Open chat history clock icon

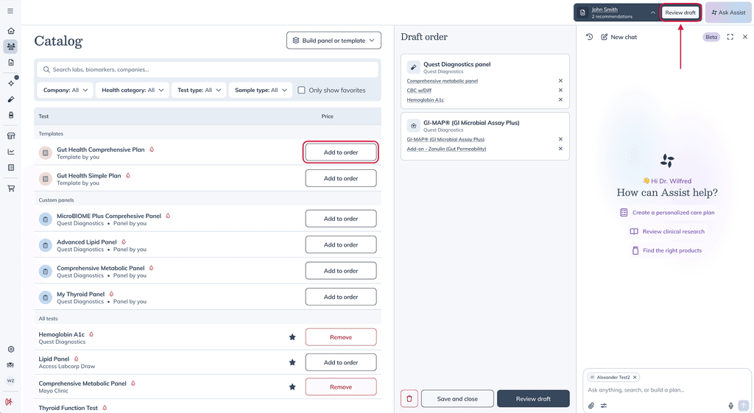click(x=589, y=37)
